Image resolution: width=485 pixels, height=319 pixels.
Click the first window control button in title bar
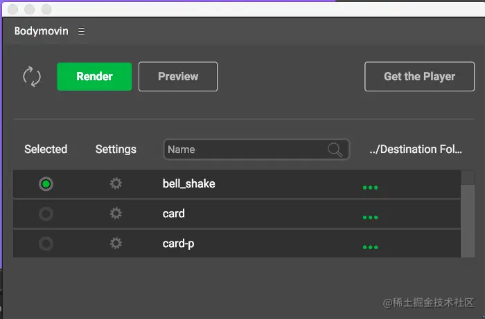[12, 9]
